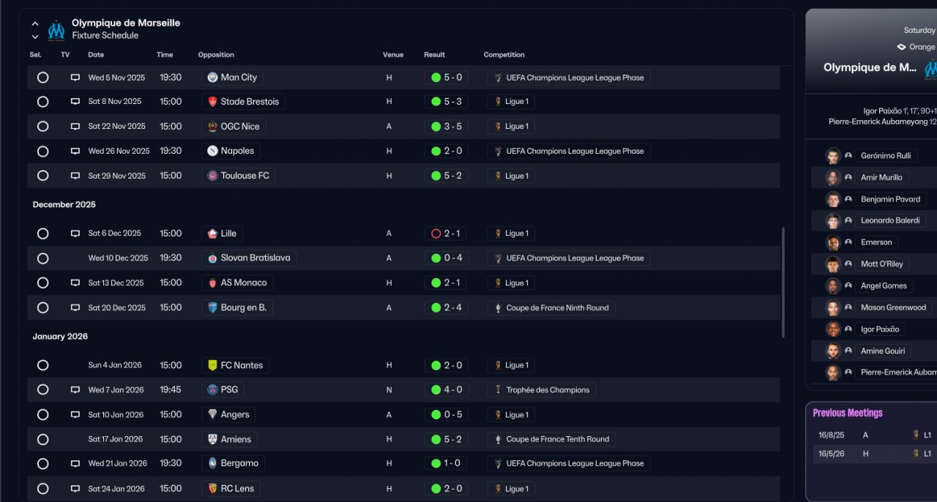937x502 pixels.
Task: Click the down chevron beside Fixture Schedule
Action: (x=35, y=37)
